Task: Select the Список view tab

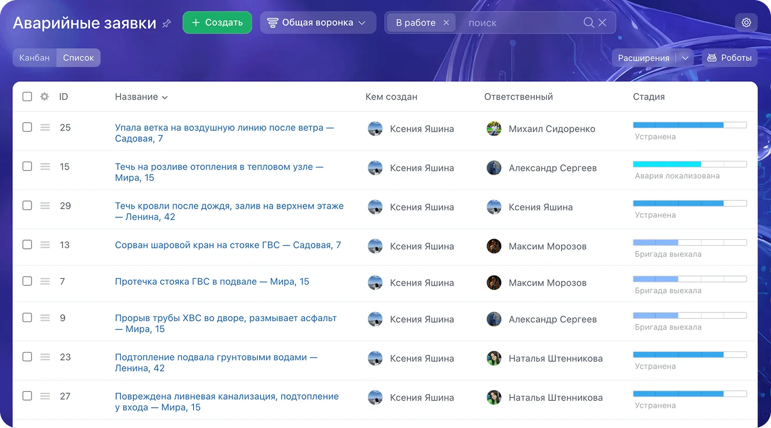Action: (x=79, y=58)
